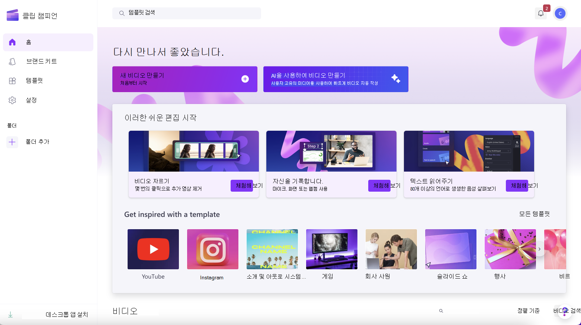The image size is (581, 325).
Task: Open the 텍스트 읽어주기 preview image
Action: tap(469, 151)
